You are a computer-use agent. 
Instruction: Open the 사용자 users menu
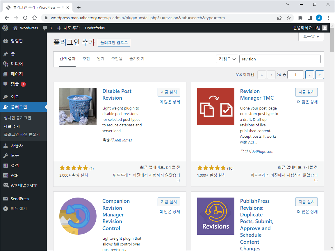coord(23,146)
